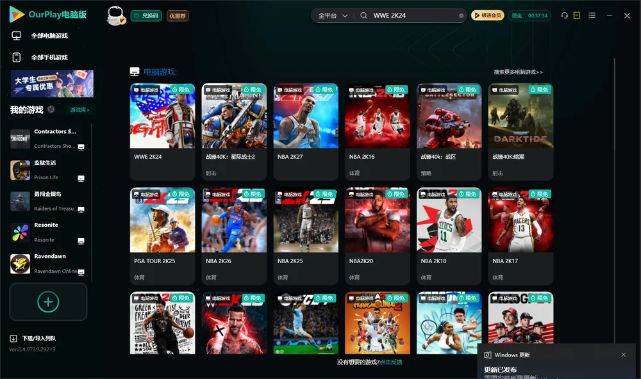641x379 pixels.
Task: Open the 游戏库> link
Action: tap(79, 110)
